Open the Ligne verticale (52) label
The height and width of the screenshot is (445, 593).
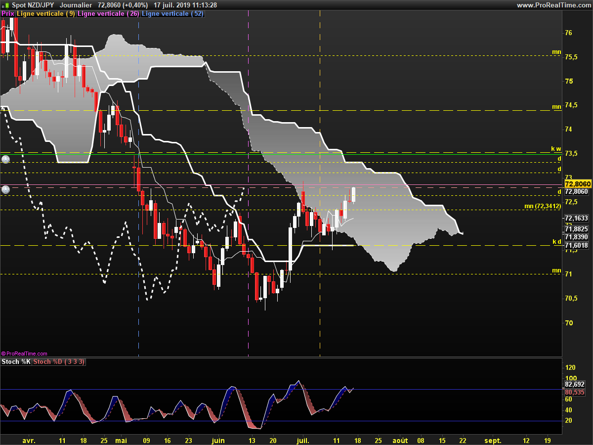(x=172, y=14)
